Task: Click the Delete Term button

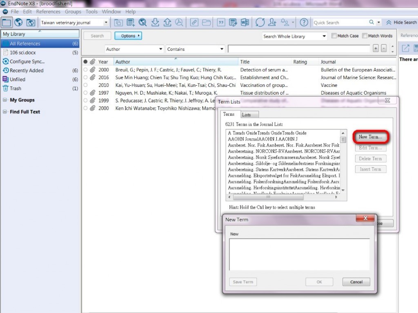Action: coord(371,159)
